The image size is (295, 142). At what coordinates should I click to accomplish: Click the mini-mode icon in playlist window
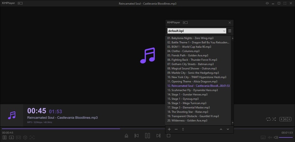[185, 23]
